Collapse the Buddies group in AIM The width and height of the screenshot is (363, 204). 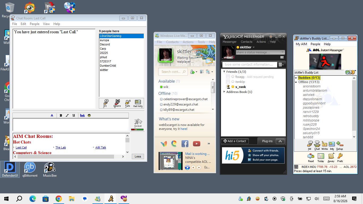click(296, 78)
